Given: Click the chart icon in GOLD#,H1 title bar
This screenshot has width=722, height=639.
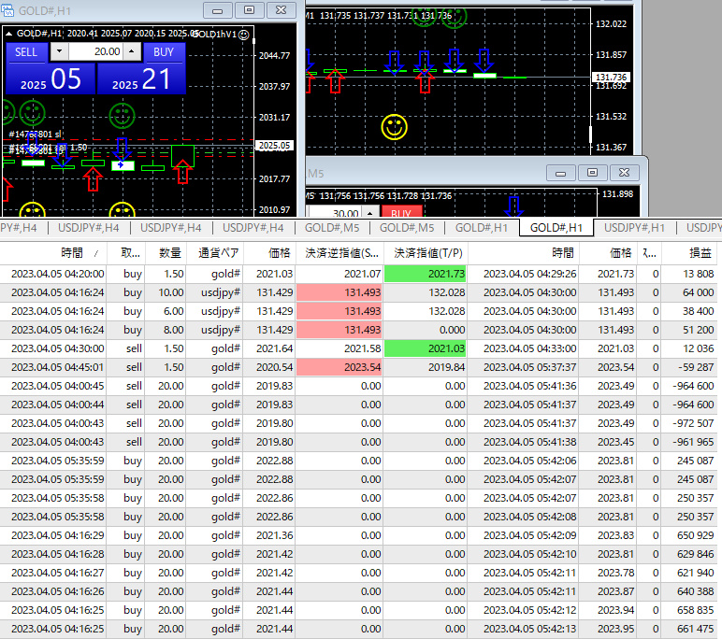Looking at the screenshot, I should pos(7,9).
